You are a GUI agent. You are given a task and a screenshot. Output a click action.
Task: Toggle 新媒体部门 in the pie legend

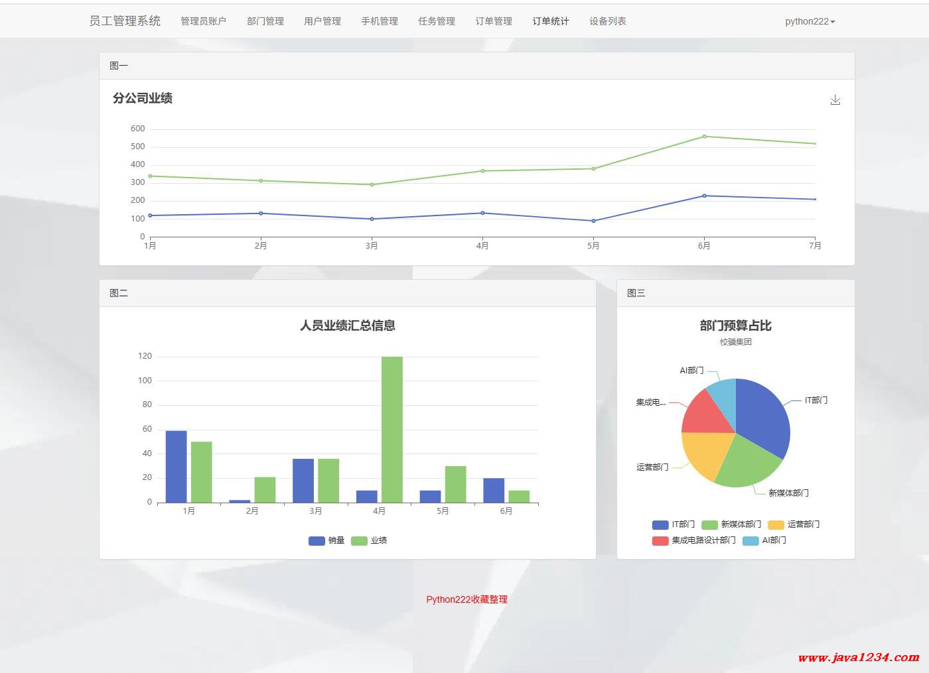(x=731, y=524)
